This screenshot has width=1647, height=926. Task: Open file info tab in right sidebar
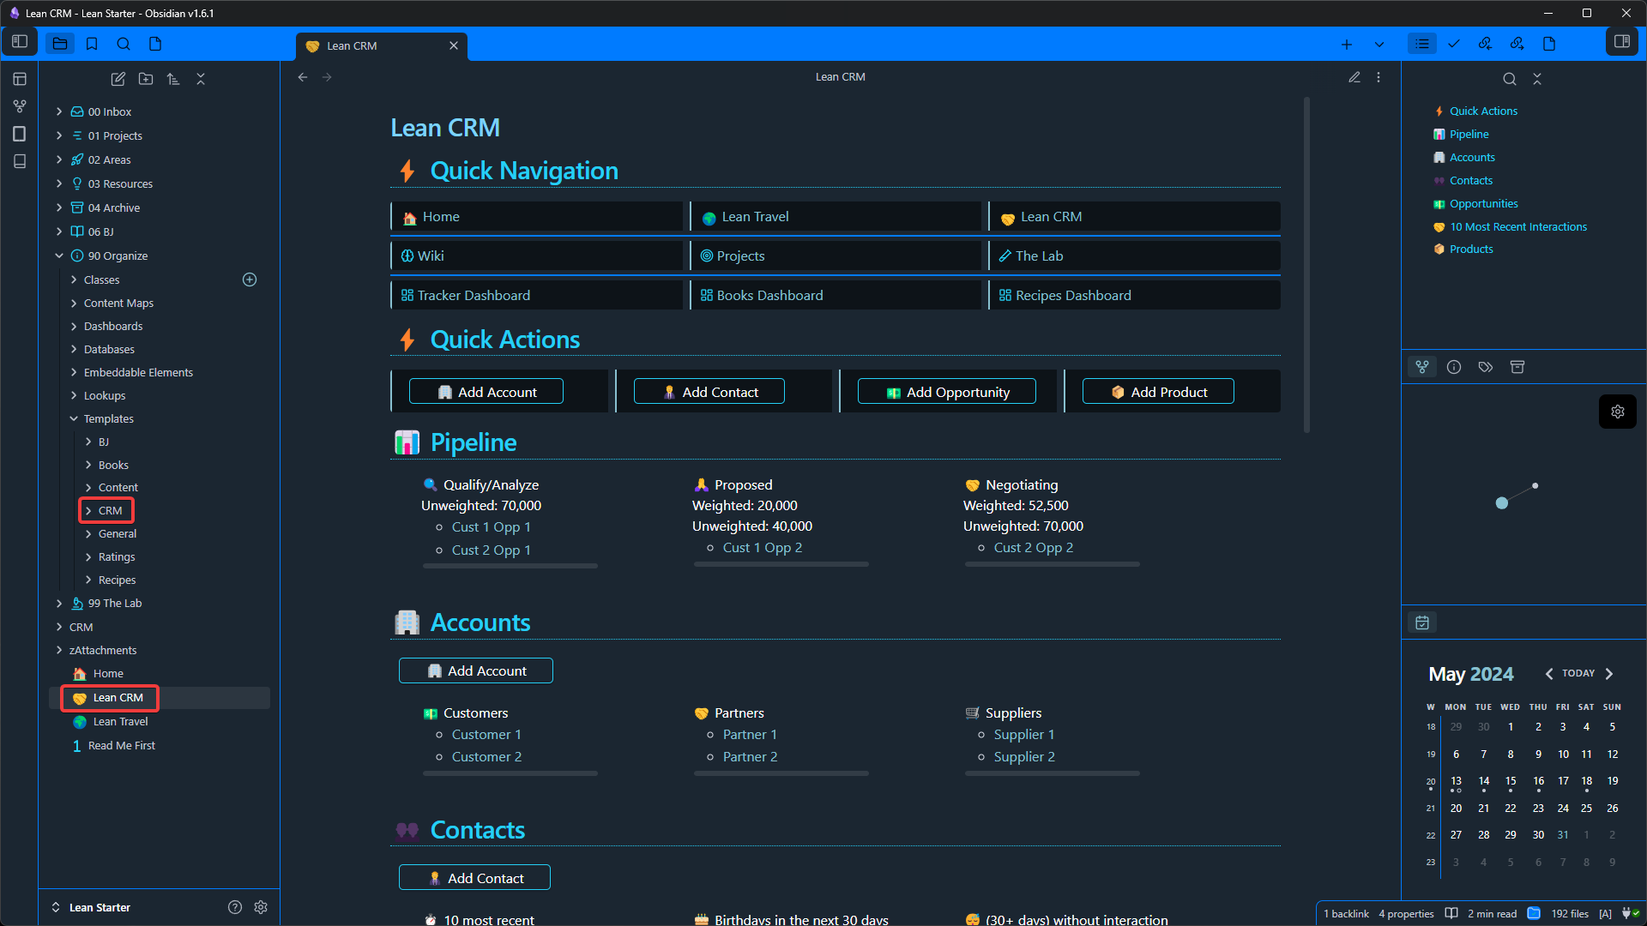click(x=1454, y=367)
